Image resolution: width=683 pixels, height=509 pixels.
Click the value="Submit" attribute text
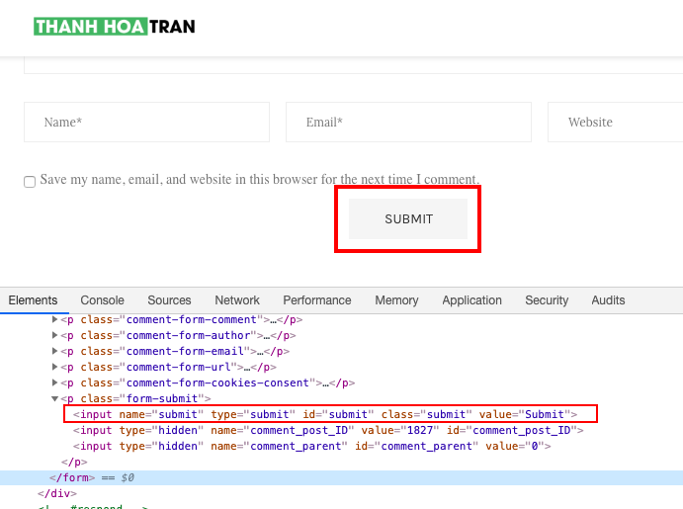tap(525, 414)
